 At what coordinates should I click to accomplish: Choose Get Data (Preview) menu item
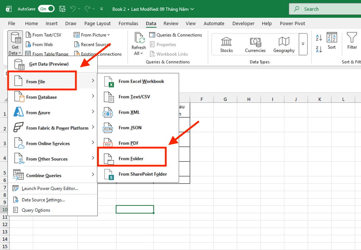click(52, 64)
